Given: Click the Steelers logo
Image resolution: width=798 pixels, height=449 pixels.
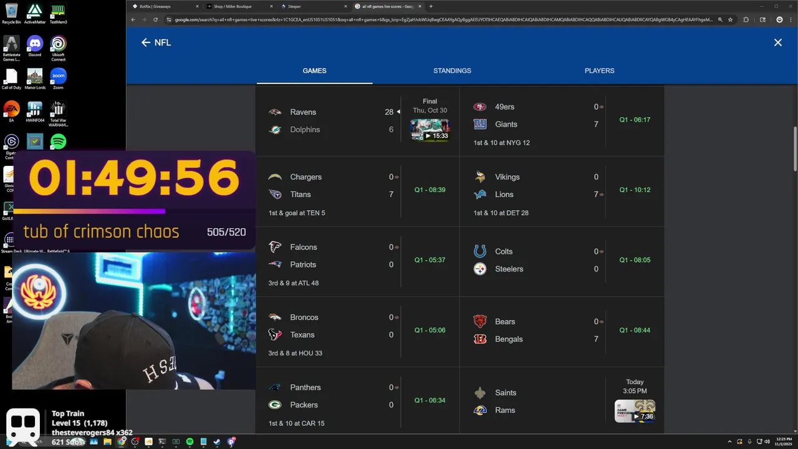Looking at the screenshot, I should click(479, 269).
